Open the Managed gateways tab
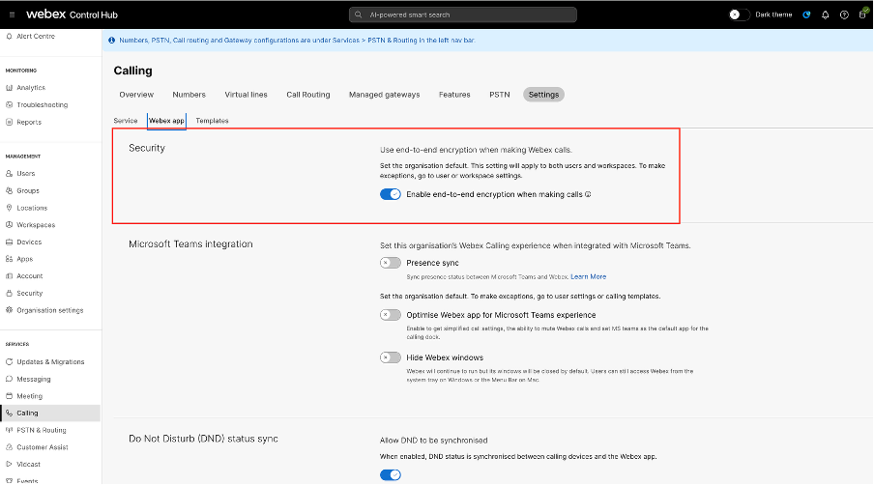Image resolution: width=874 pixels, height=485 pixels. tap(384, 95)
